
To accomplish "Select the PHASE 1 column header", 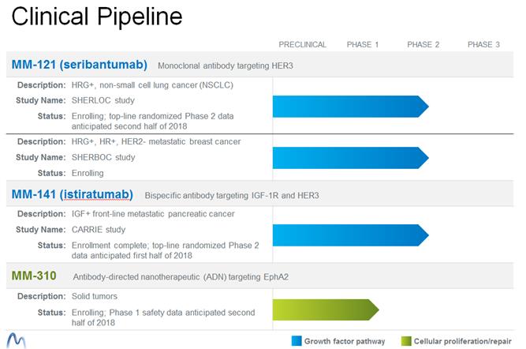I will coord(363,45).
